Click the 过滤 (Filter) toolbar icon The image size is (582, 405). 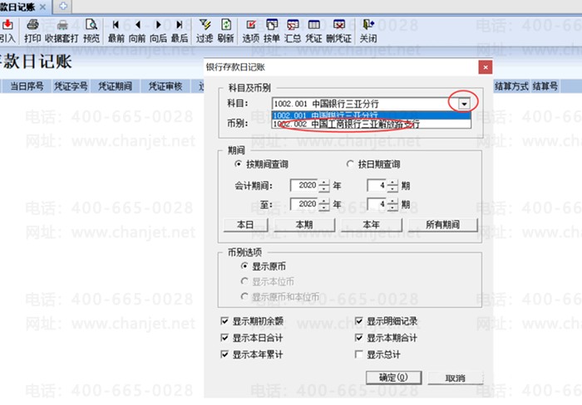(205, 31)
